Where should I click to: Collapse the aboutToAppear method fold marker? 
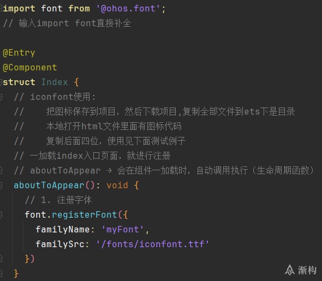click(x=1, y=186)
